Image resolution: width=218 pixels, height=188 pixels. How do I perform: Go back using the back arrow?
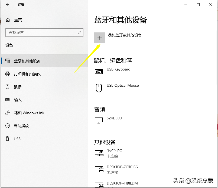(x=7, y=5)
